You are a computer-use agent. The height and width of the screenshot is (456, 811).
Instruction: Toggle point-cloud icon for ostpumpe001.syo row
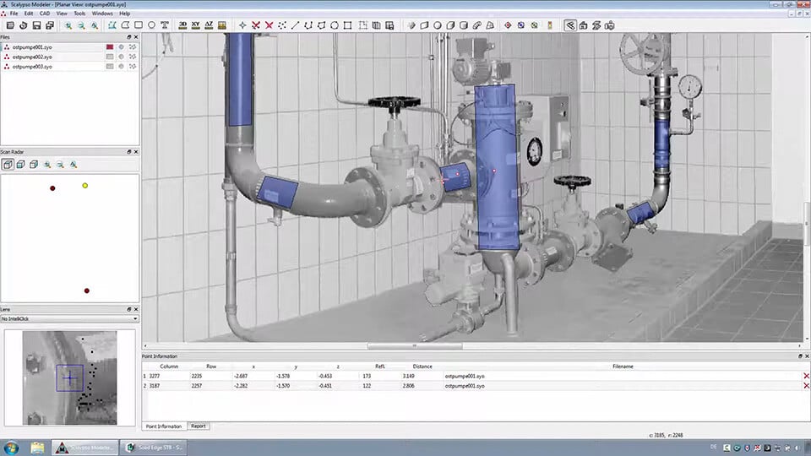(x=133, y=47)
